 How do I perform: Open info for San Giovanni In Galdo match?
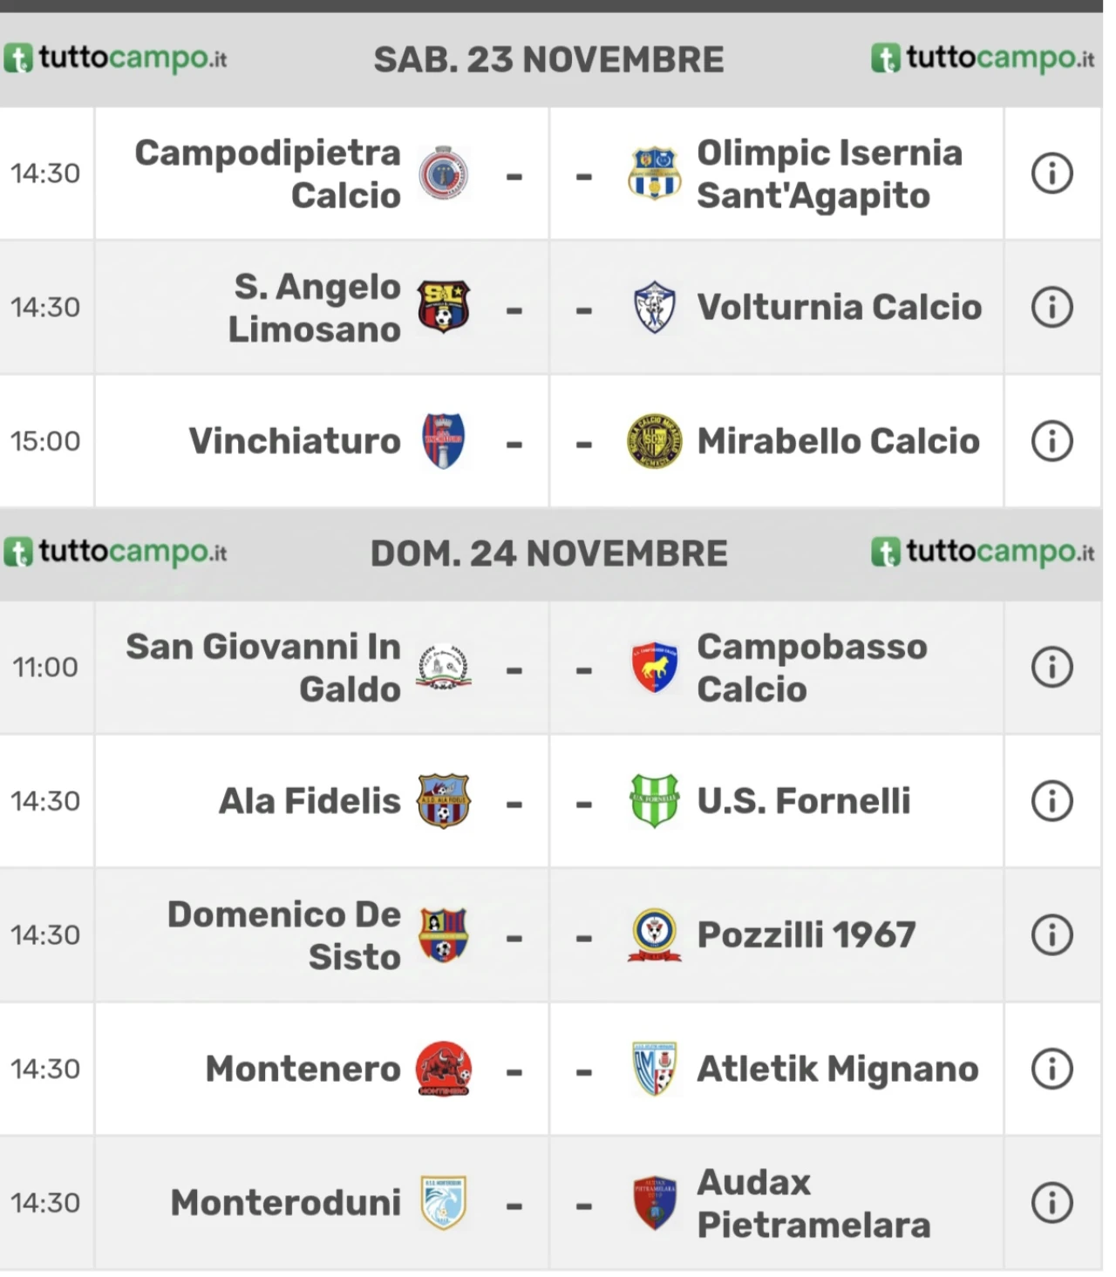pyautogui.click(x=1052, y=668)
